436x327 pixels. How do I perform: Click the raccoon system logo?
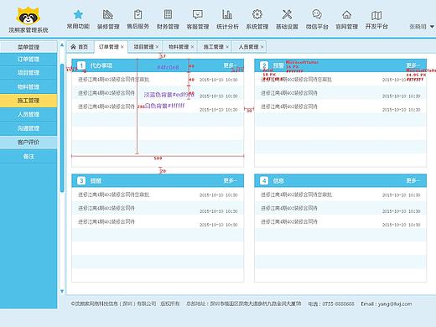click(x=29, y=16)
